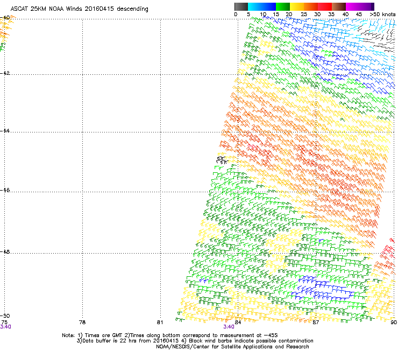Click the '45' label under the color bar
Screen dimensions: 398x350
pyautogui.click(x=359, y=15)
